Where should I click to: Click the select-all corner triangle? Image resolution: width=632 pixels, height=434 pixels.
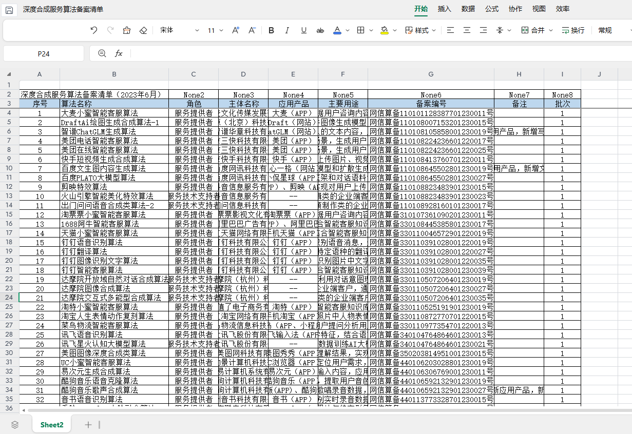click(9, 74)
